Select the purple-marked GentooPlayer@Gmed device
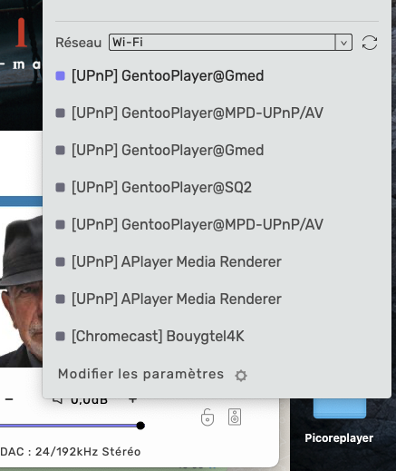Viewport: 396px width, 471px height. (159, 75)
